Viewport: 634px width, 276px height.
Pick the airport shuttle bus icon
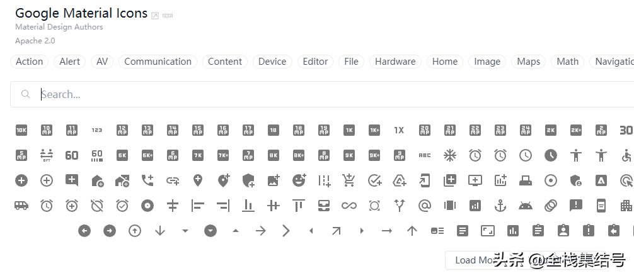point(21,206)
